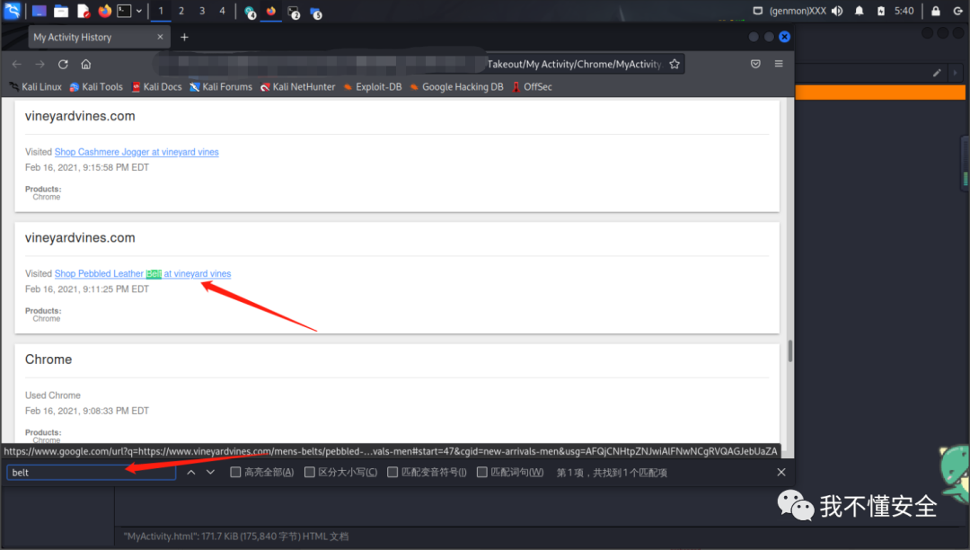
Task: Open the Kali Docs bookmark
Action: [156, 87]
